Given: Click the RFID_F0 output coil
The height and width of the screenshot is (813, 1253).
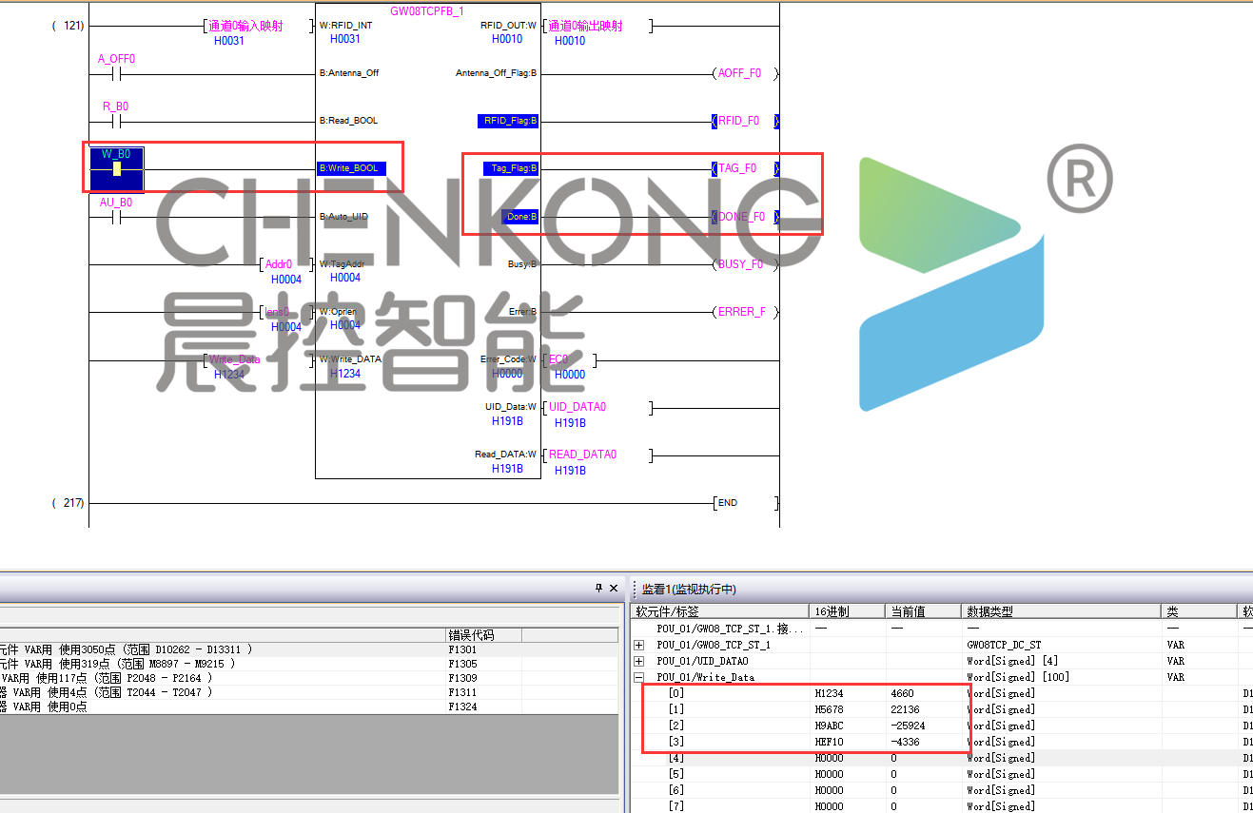Looking at the screenshot, I should click(x=746, y=121).
